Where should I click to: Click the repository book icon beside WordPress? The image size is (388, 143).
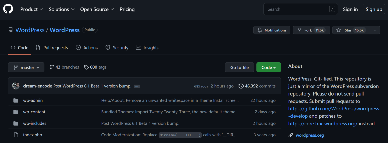(x=11, y=30)
